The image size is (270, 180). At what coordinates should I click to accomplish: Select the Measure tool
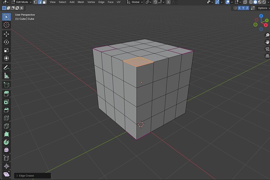[x=6, y=76]
